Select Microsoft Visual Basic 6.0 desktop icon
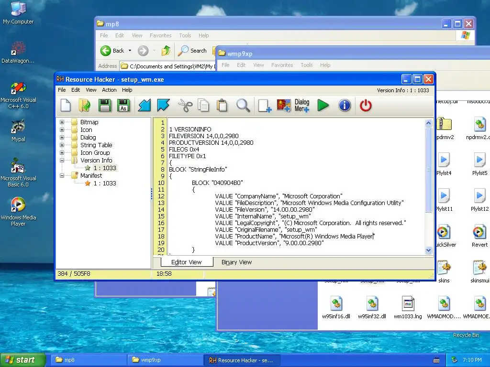Image resolution: width=490 pixels, height=367 pixels. (x=18, y=173)
